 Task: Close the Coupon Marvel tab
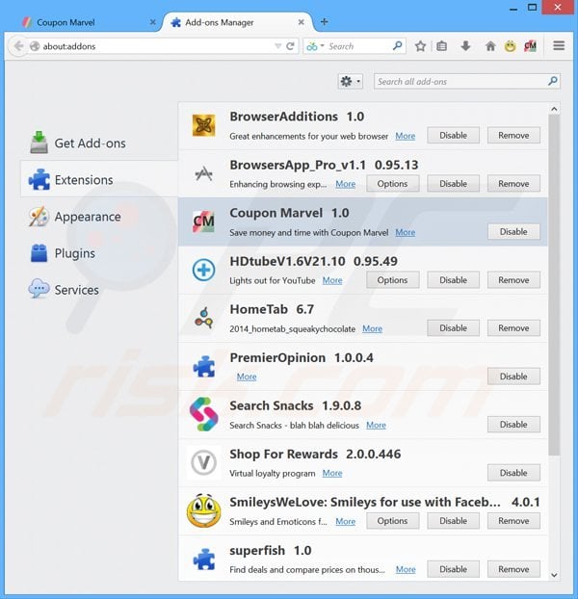click(152, 22)
